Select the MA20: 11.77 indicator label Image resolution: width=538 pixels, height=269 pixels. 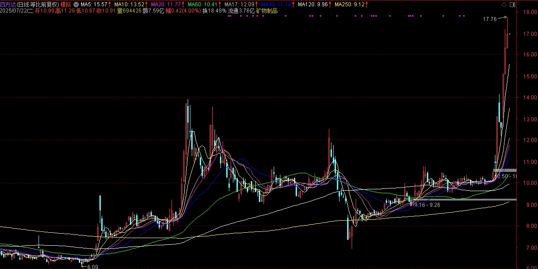coord(166,4)
